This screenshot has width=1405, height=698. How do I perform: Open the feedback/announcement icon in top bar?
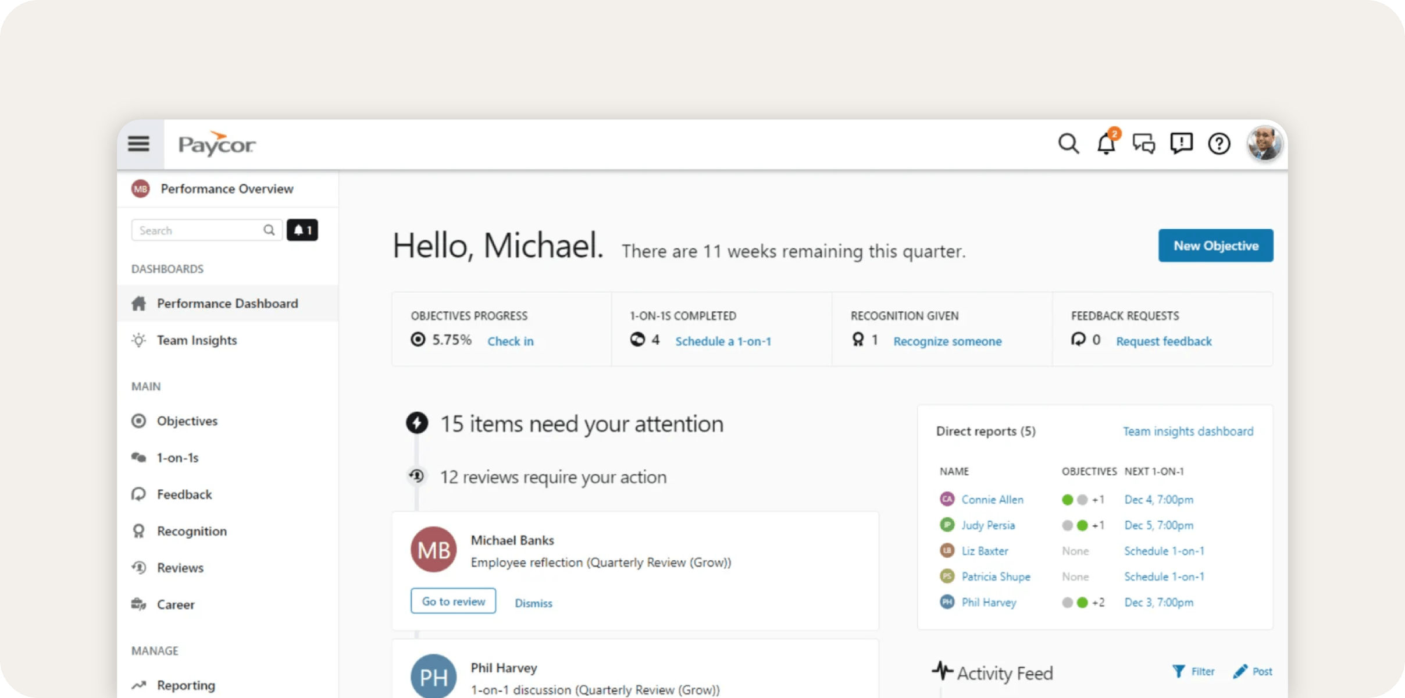1182,144
